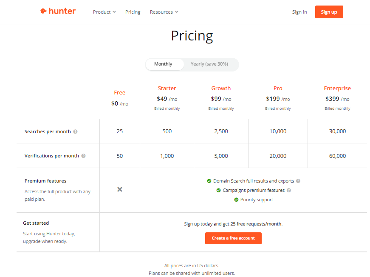Click the $49 /mo Starter price
The height and width of the screenshot is (277, 370).
[x=167, y=99]
